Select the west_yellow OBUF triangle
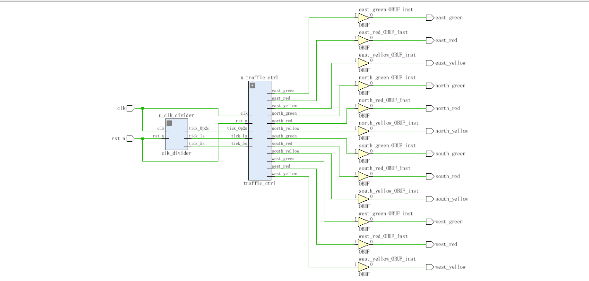The width and height of the screenshot is (589, 281). point(363,267)
